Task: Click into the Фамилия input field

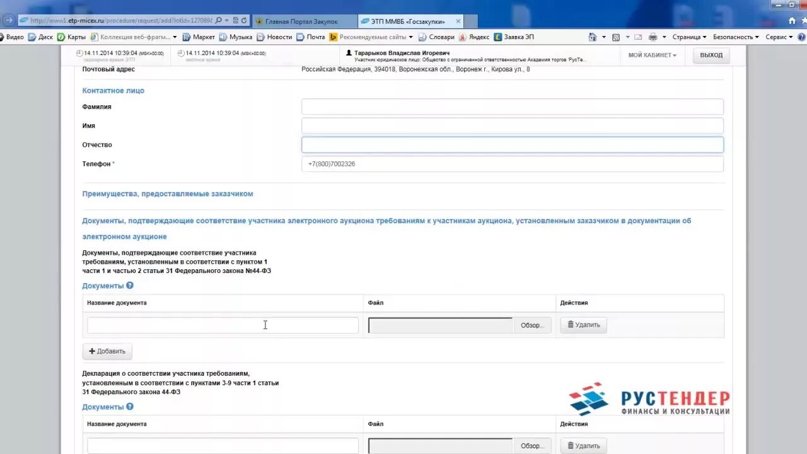Action: 512,107
